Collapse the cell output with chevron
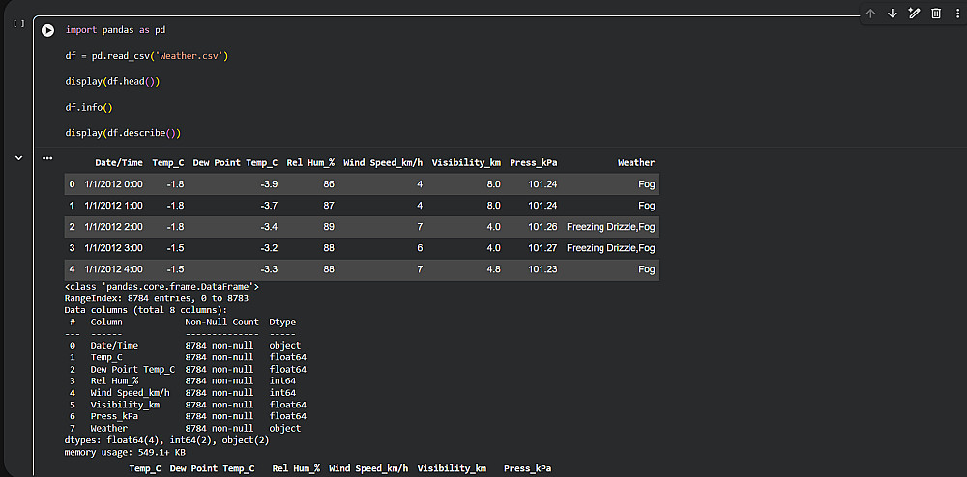This screenshot has width=967, height=477. point(18,157)
